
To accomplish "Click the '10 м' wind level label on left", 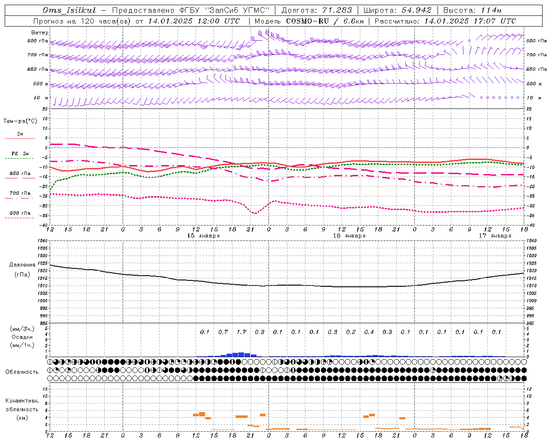I will point(41,98).
